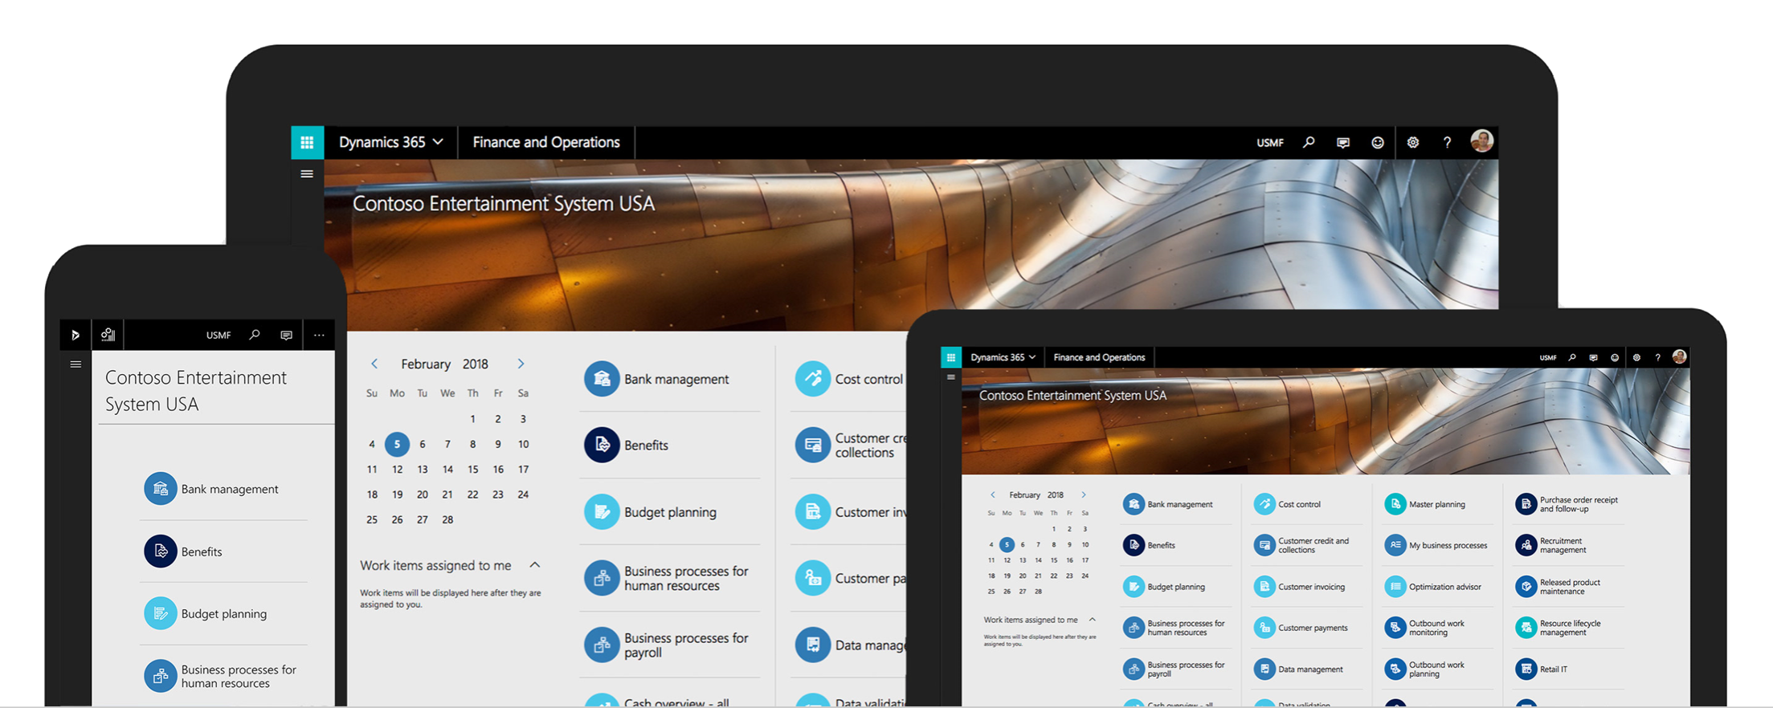Image resolution: width=1773 pixels, height=708 pixels.
Task: Open messages icon on the phone header
Action: (x=286, y=336)
